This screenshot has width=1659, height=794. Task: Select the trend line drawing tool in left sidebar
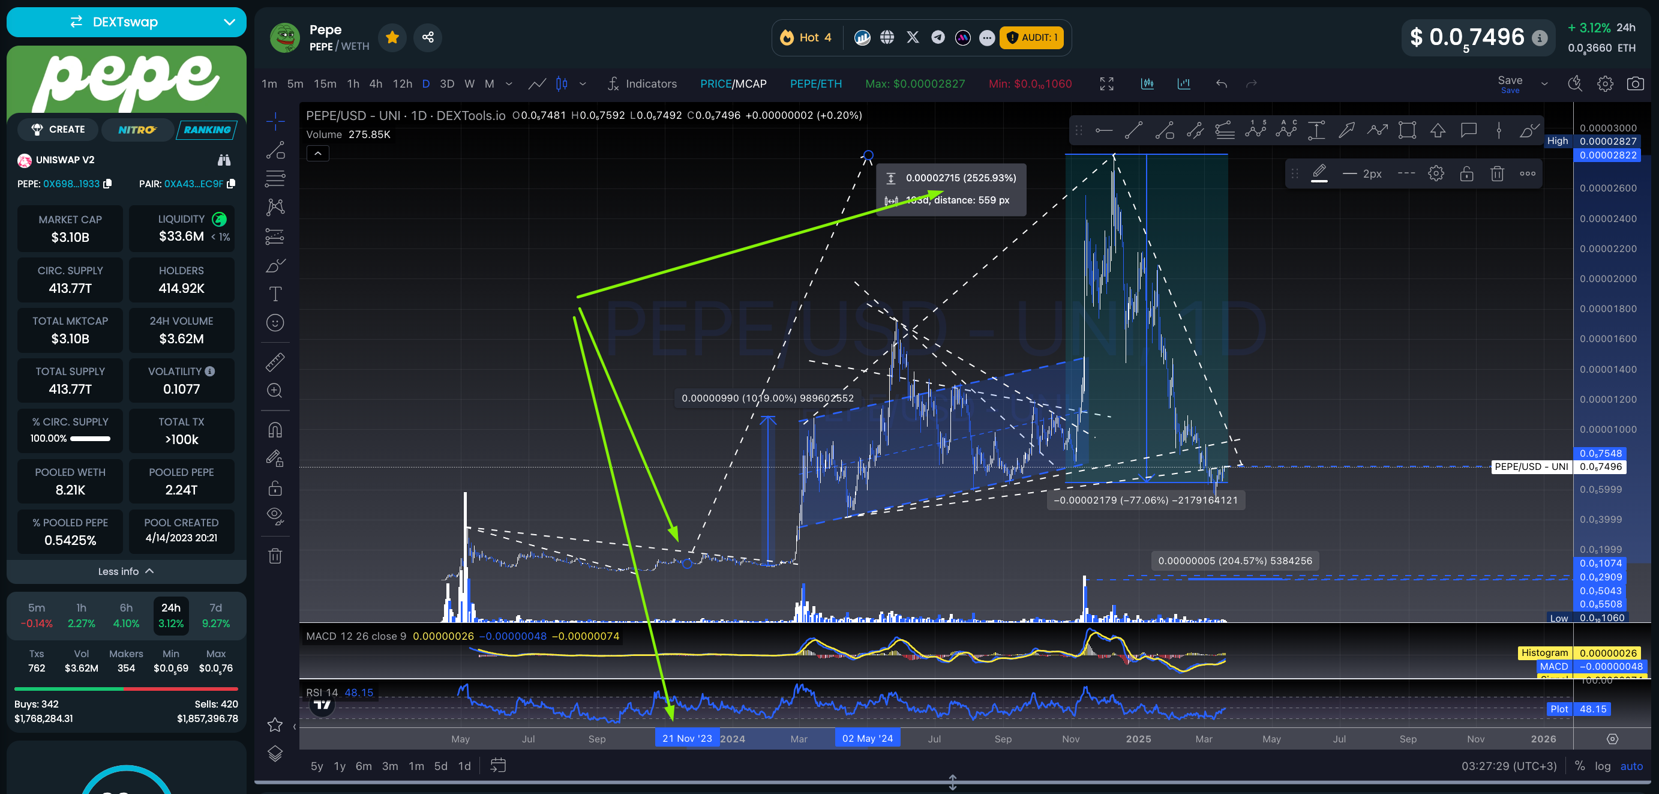pos(275,150)
